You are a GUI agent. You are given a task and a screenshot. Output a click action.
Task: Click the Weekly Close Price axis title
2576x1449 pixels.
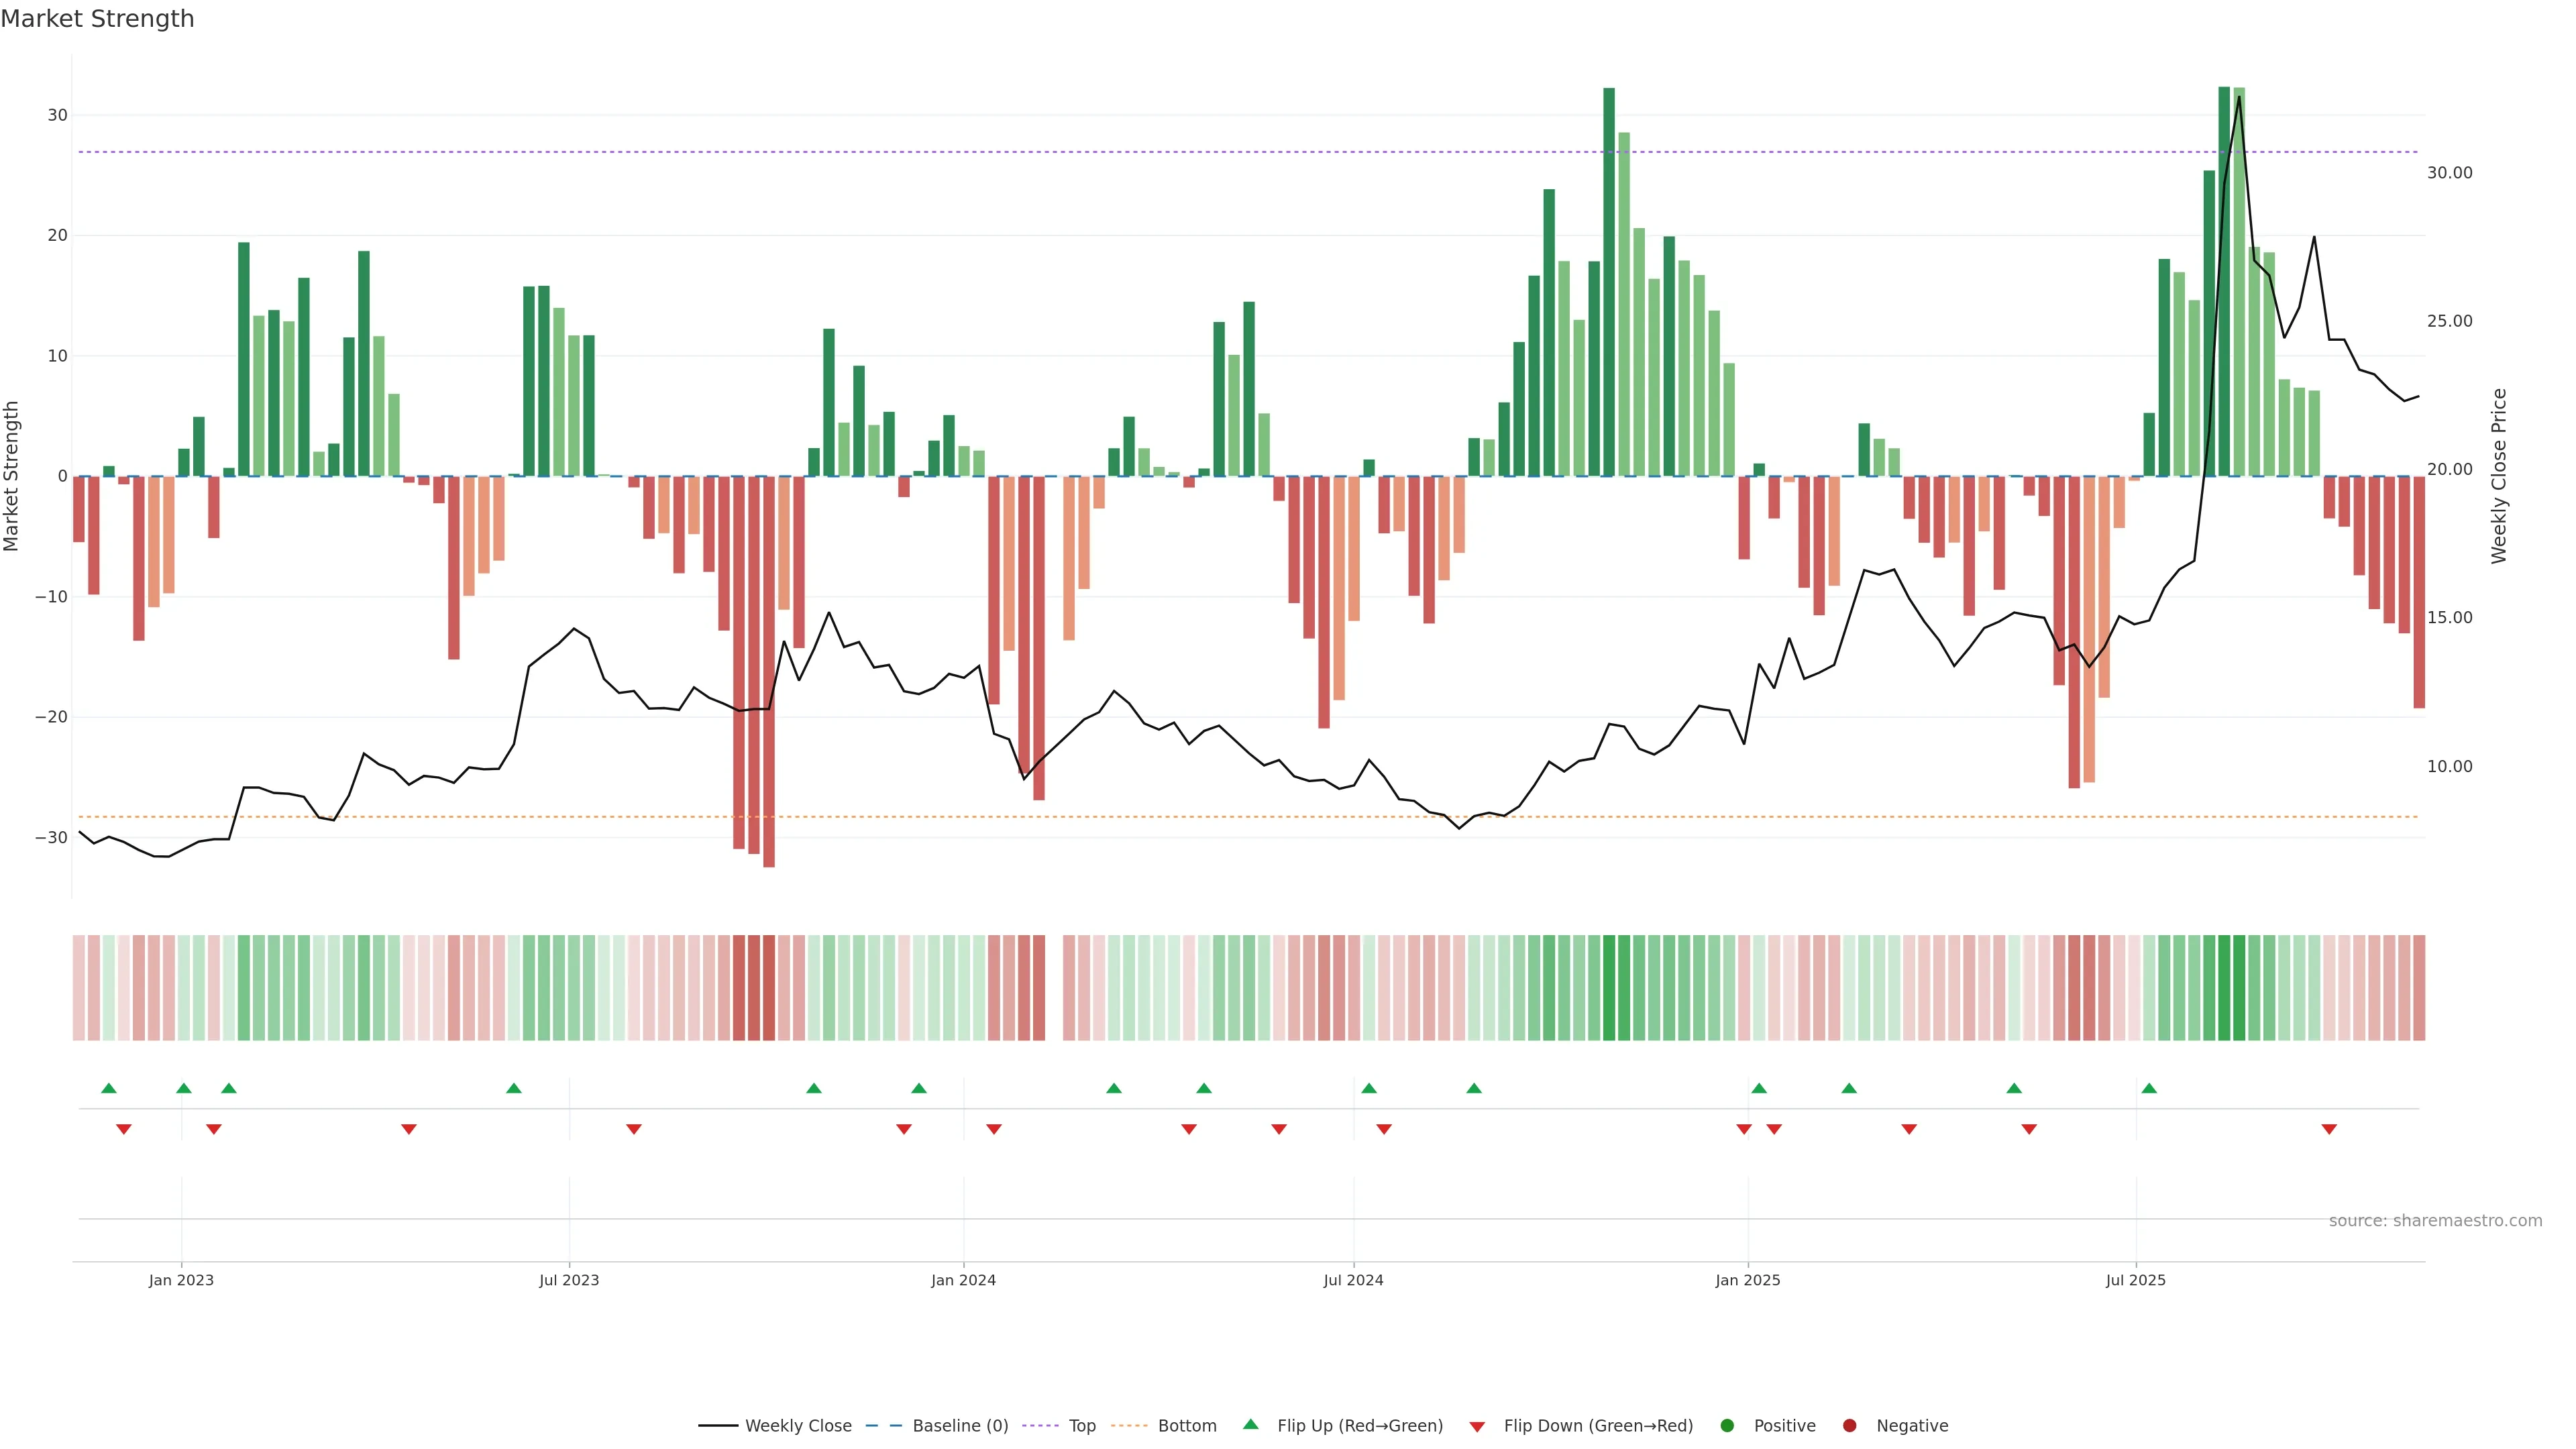(2499, 476)
